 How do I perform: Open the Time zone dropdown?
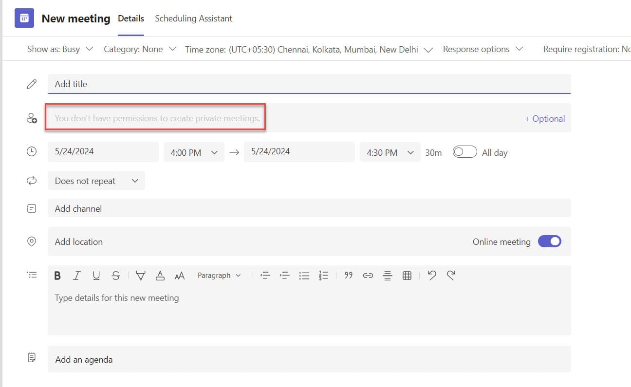click(x=309, y=50)
